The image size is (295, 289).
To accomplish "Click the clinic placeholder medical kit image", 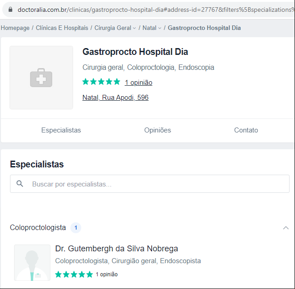I will pyautogui.click(x=41, y=78).
